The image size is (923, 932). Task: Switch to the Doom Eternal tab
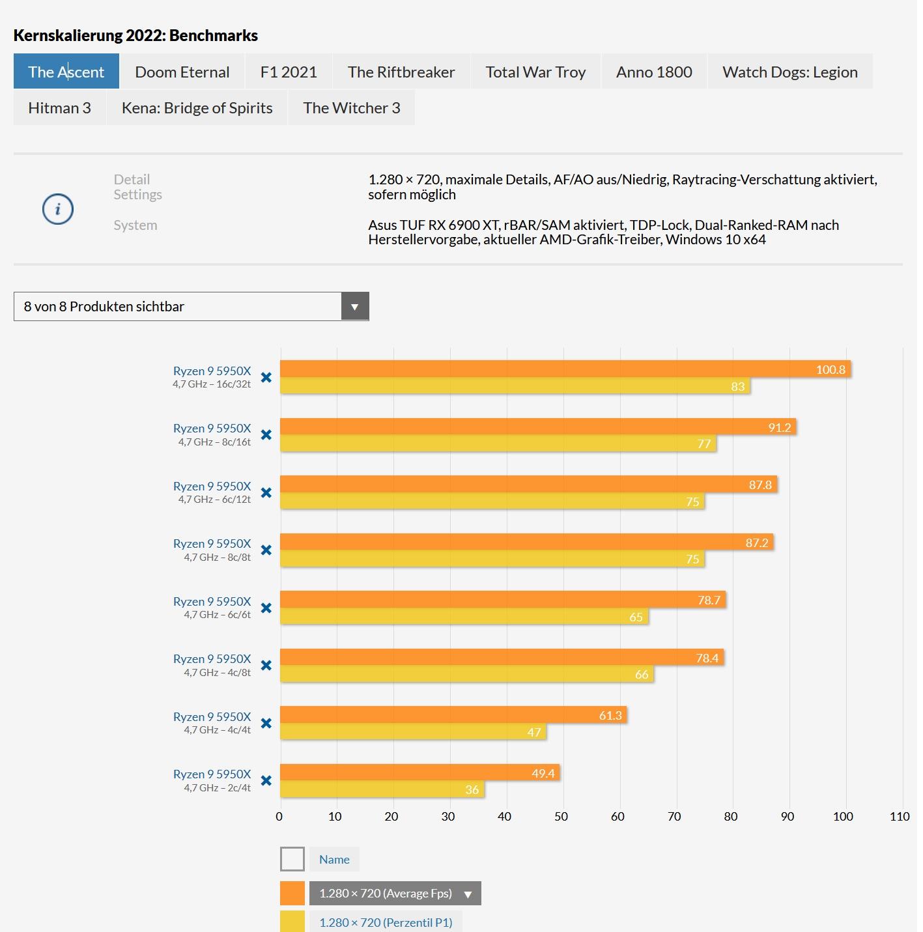point(182,72)
